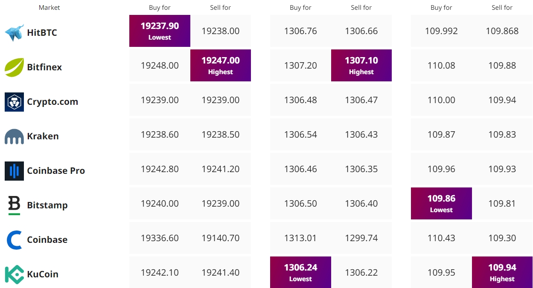Click the Kraken logo icon
This screenshot has width=533, height=288.
pos(14,136)
